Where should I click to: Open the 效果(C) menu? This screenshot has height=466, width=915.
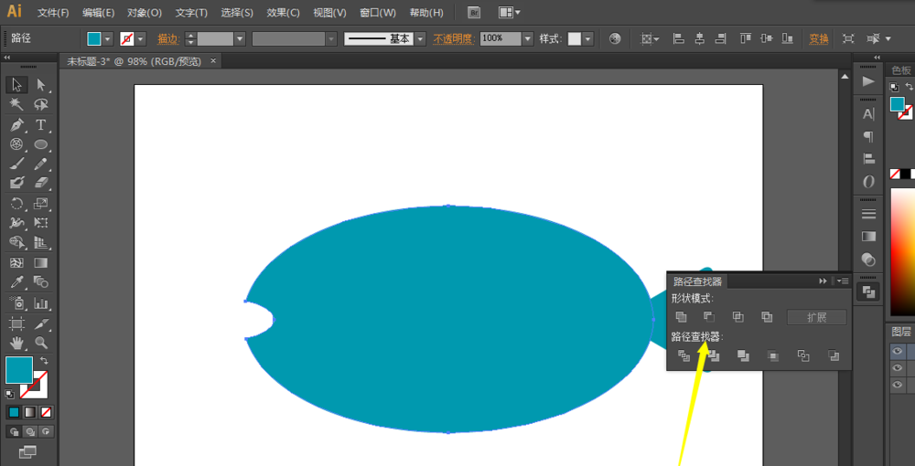click(x=283, y=12)
